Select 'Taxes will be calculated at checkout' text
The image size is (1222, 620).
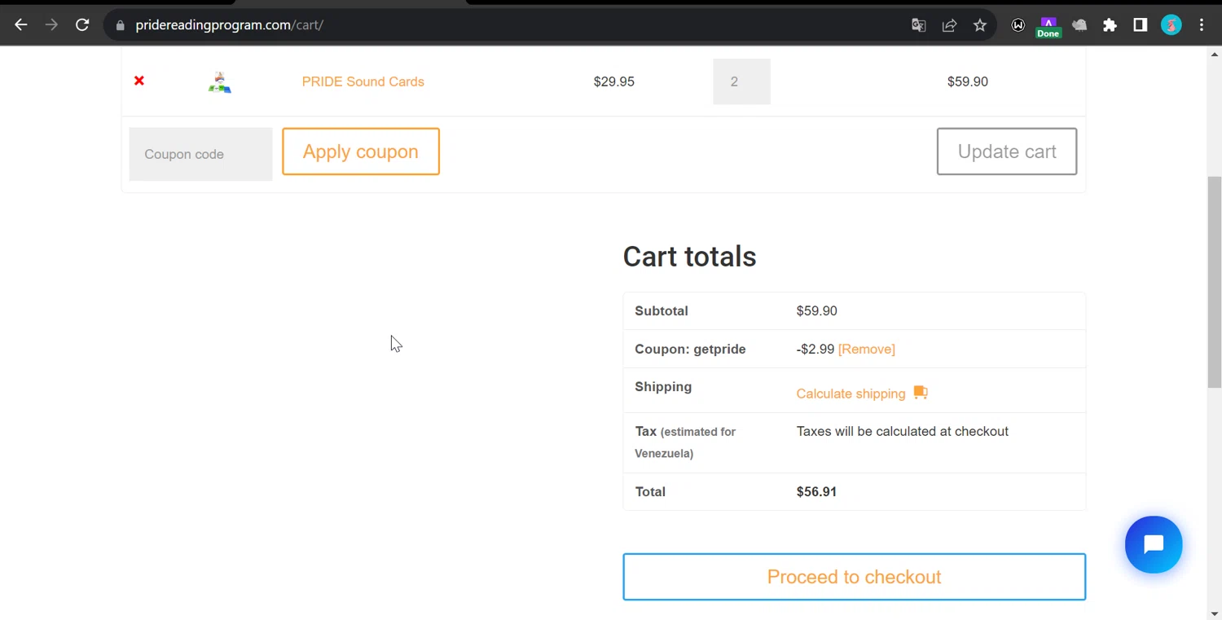pyautogui.click(x=903, y=432)
